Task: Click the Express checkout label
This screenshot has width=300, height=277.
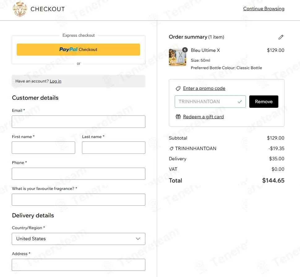Action: point(79,36)
